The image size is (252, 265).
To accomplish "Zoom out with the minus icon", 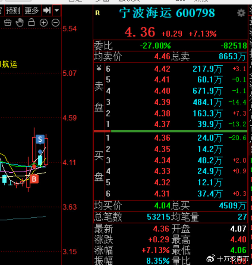I will pyautogui.click(x=55, y=23).
